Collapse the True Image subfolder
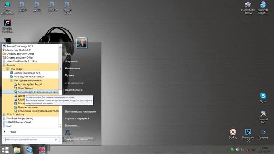Viewport: 274px width, 154px height. click(16, 69)
